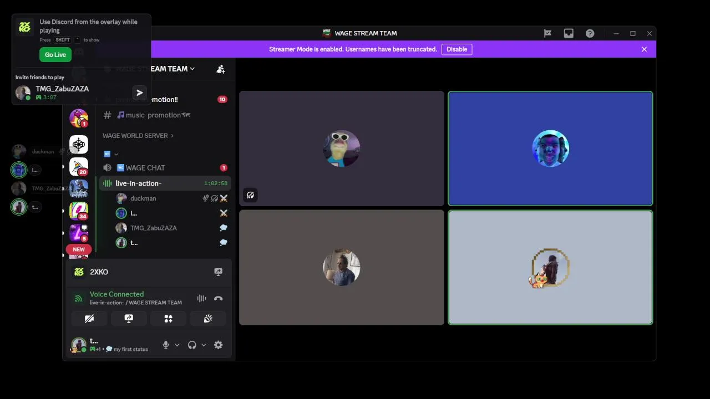Focus the duck avatar video tile
Viewport: 710px width, 399px height.
[342, 149]
